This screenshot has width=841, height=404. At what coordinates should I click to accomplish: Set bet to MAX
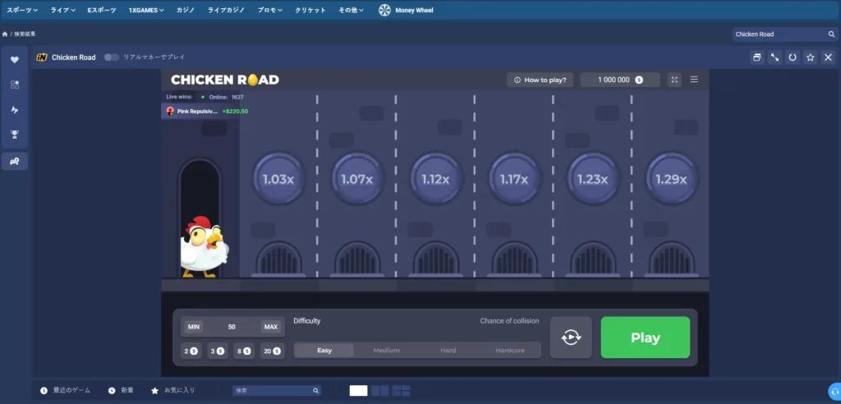click(271, 327)
